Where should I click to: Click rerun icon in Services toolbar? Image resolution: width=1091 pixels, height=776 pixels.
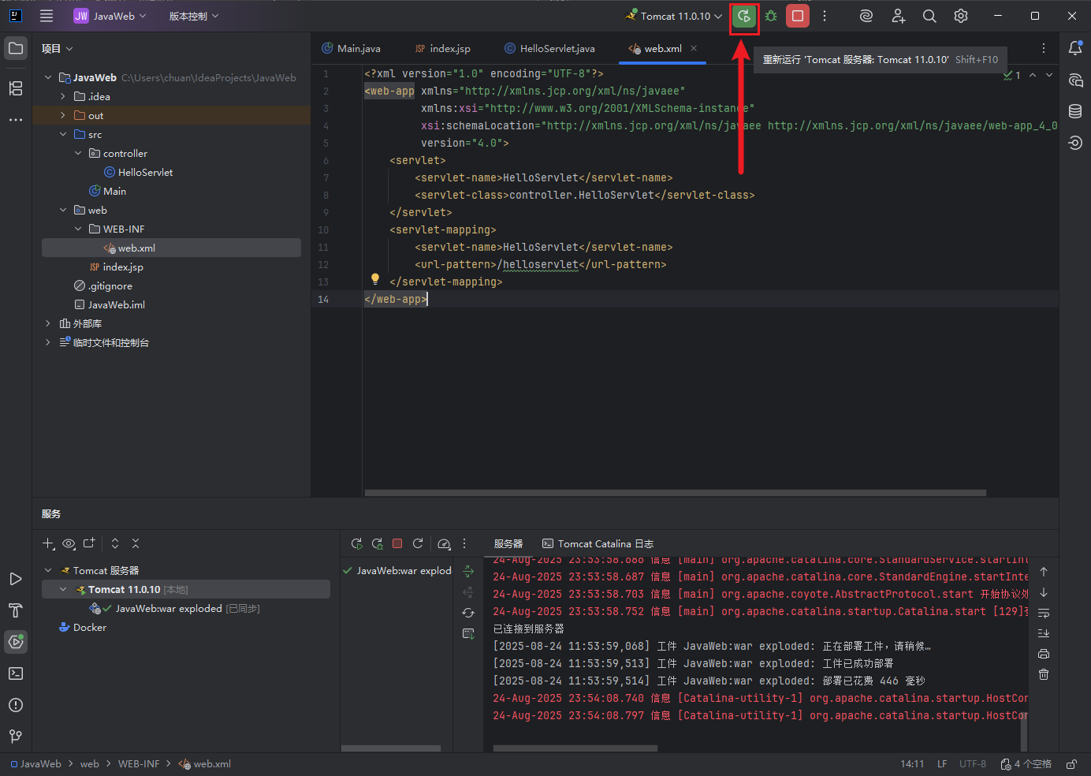pyautogui.click(x=356, y=543)
